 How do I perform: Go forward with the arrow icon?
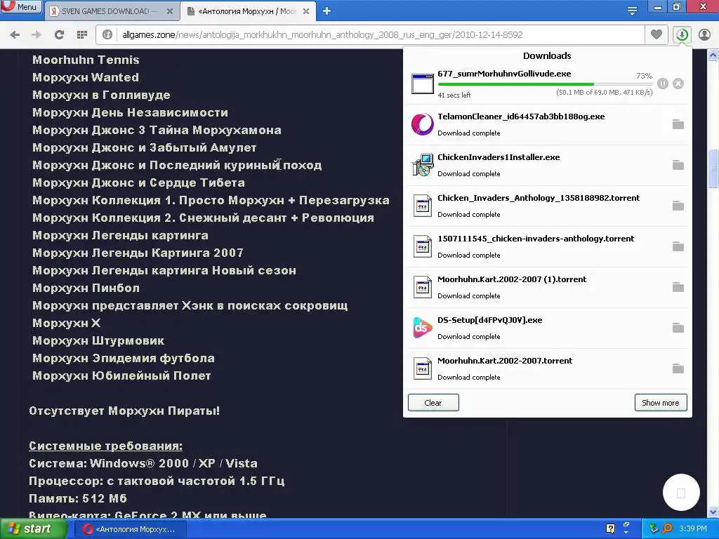pos(37,34)
